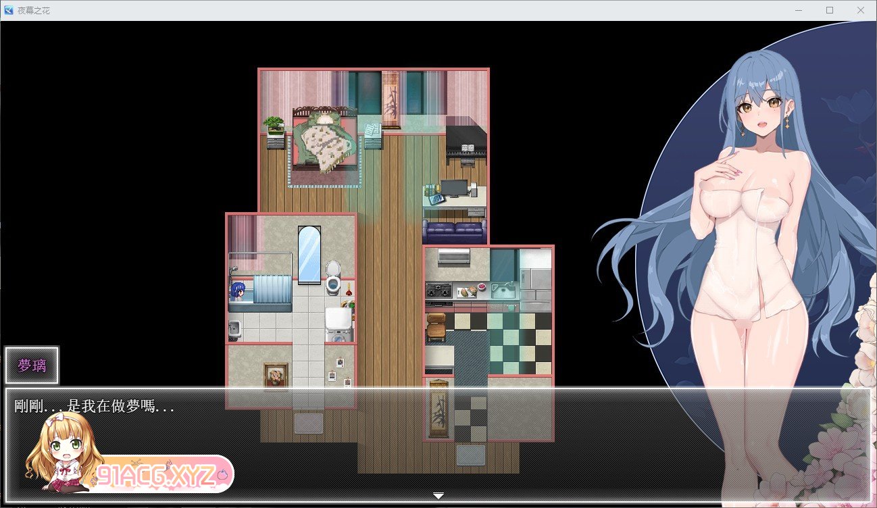
Task: Maximize the 夜幕之花 game window
Action: click(830, 10)
